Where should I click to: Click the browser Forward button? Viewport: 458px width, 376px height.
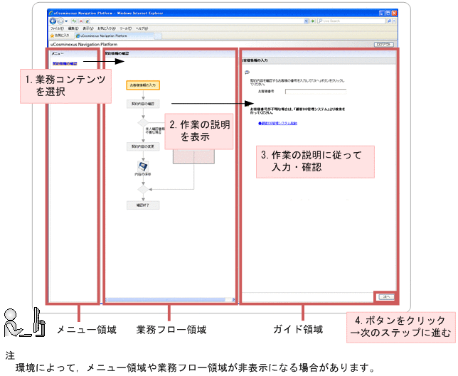(x=60, y=21)
